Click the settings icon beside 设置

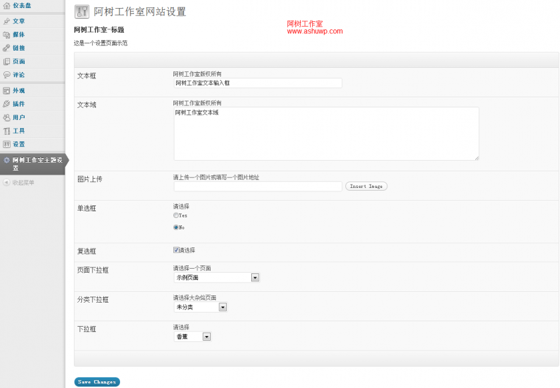(7, 144)
